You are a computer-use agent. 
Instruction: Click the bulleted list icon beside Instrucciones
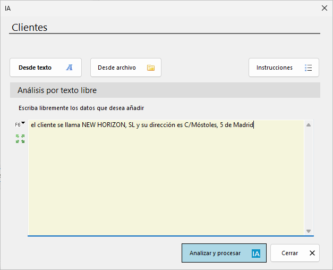pos(308,67)
